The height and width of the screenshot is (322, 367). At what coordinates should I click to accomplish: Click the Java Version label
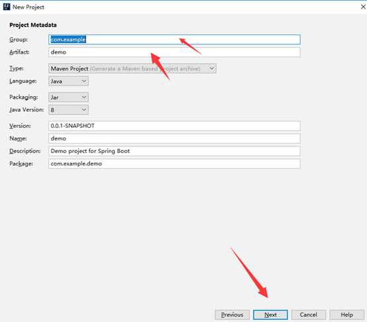click(26, 109)
